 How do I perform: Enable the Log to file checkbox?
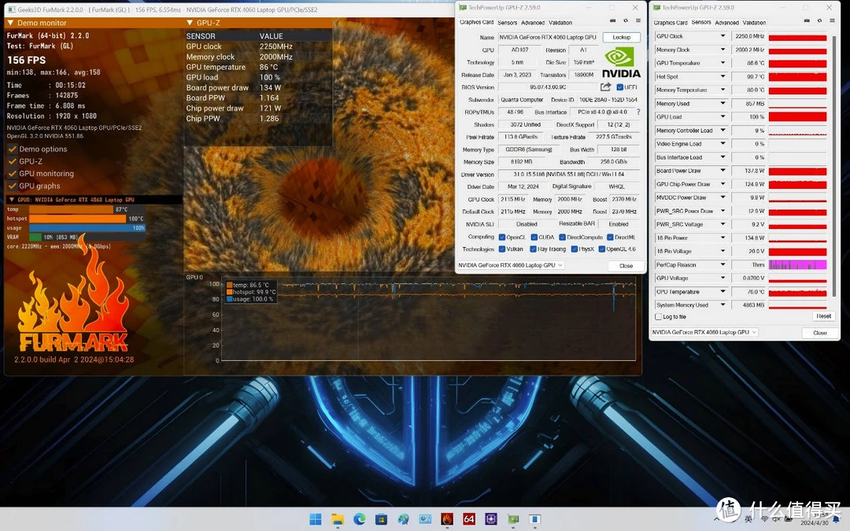(x=659, y=317)
